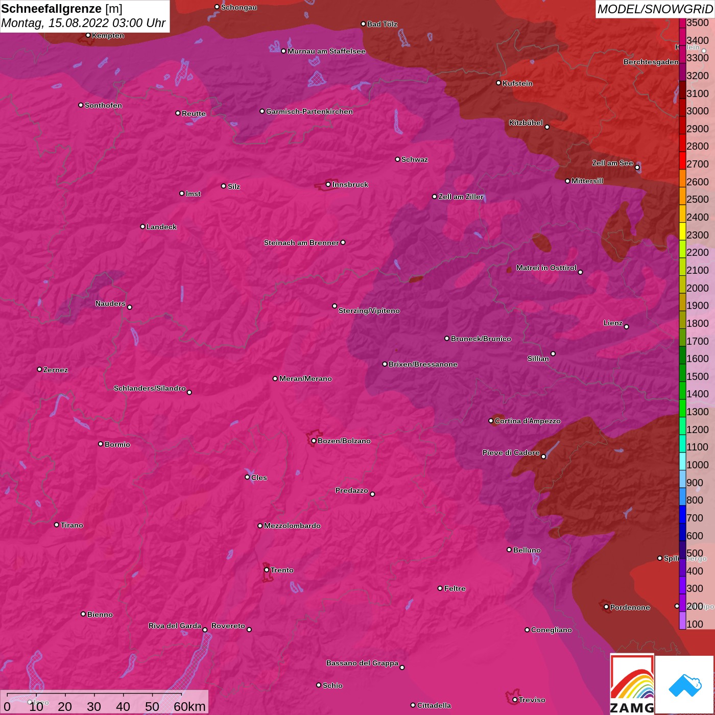Click the Landeck marker dot
This screenshot has width=715, height=715.
click(x=142, y=226)
